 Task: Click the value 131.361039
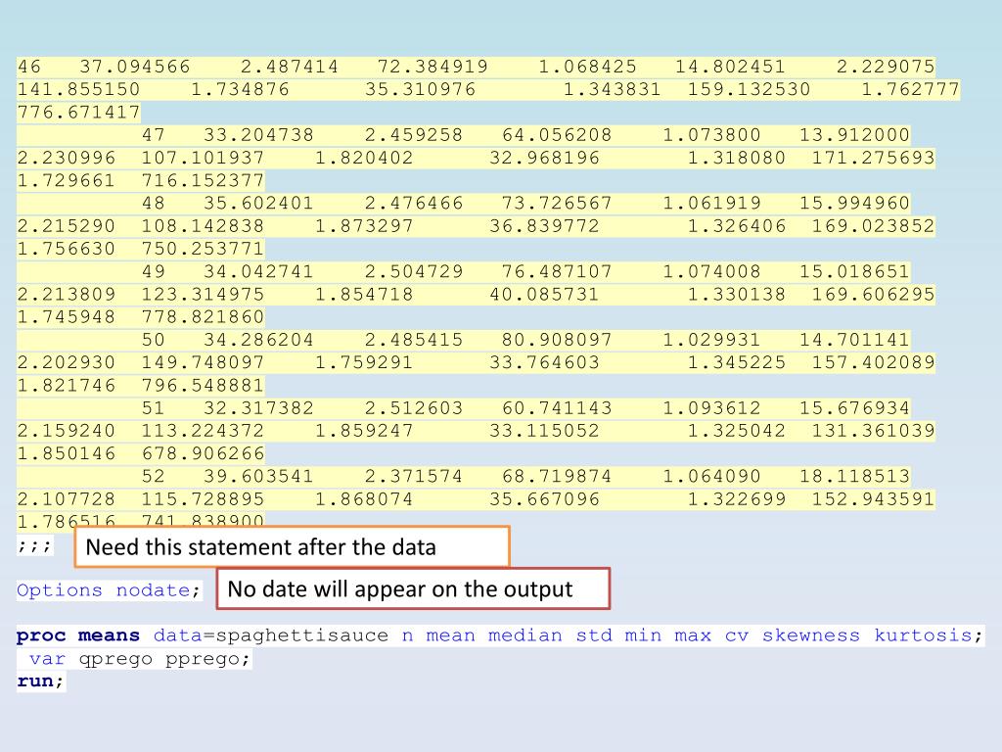click(x=873, y=431)
